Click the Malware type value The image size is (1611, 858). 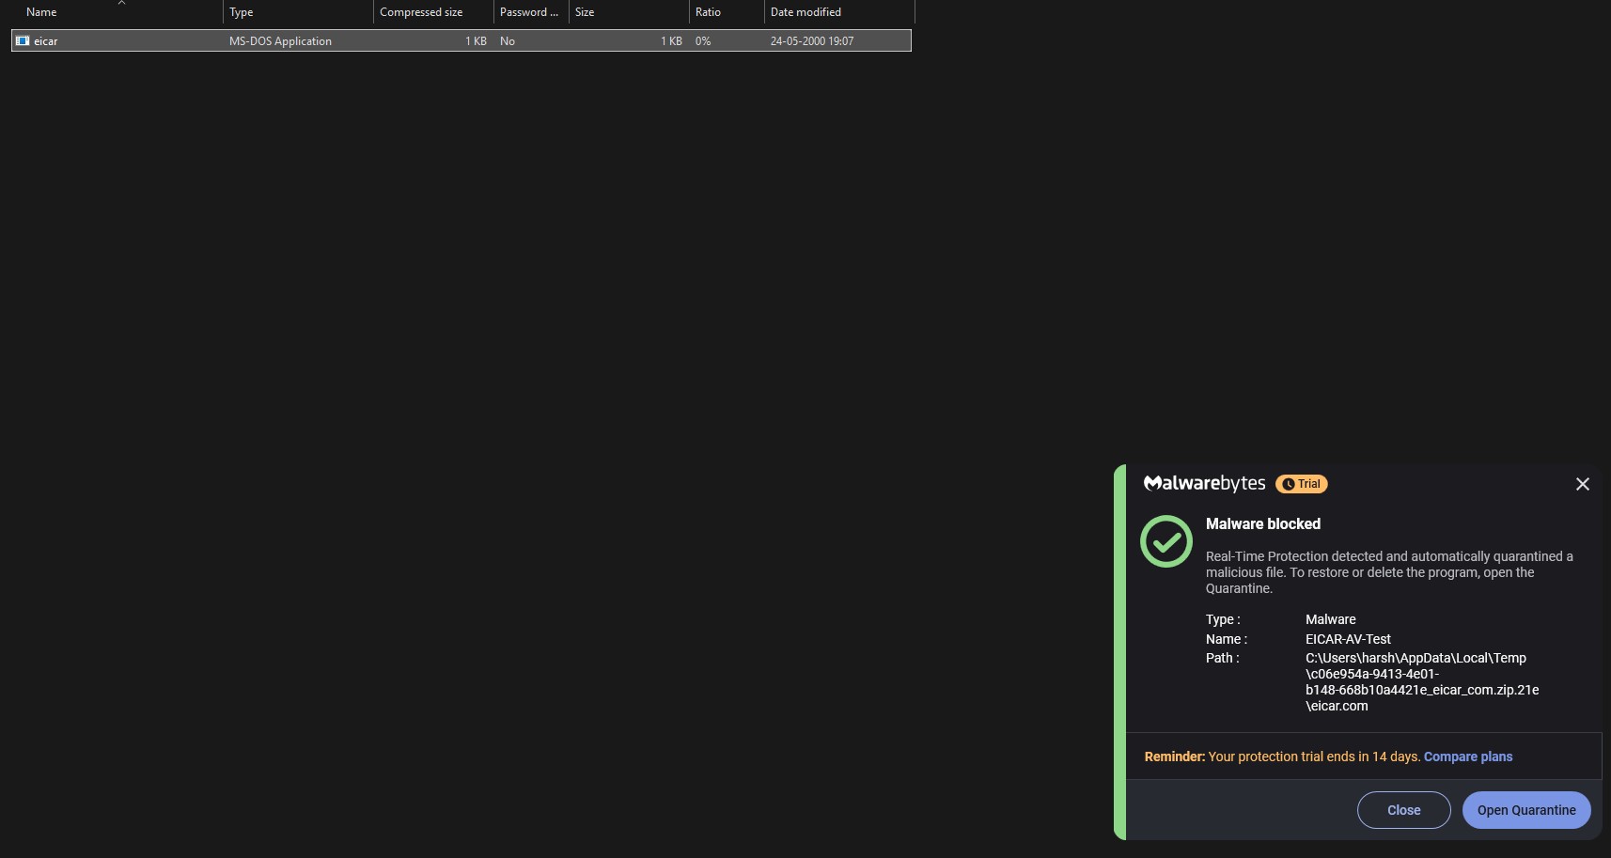click(x=1331, y=619)
